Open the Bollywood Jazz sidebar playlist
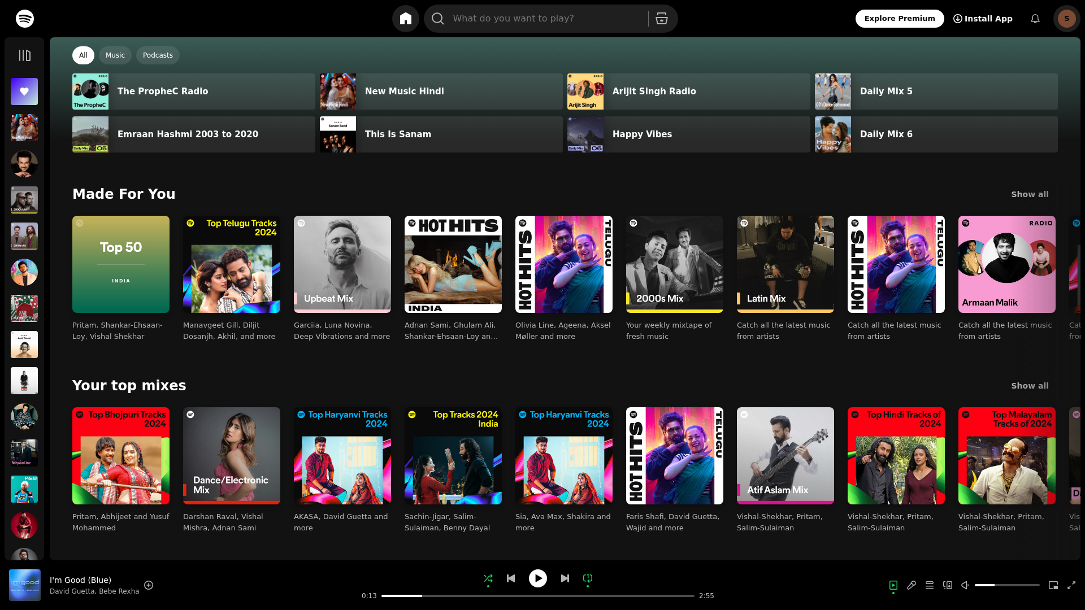Viewport: 1085px width, 610px height. (24, 453)
